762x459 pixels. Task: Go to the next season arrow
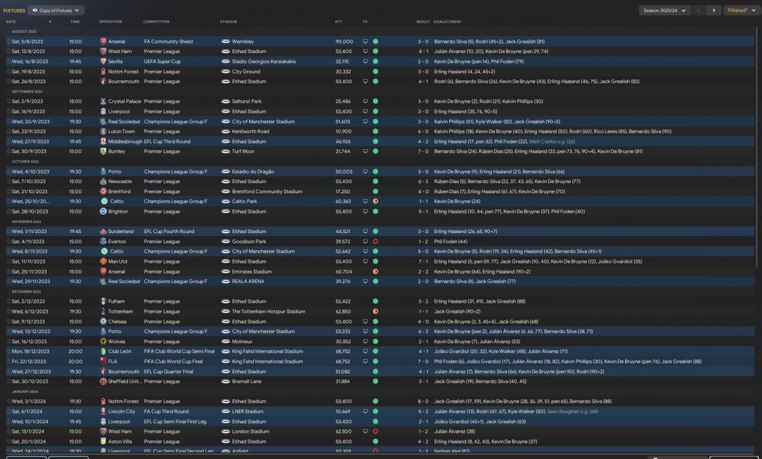point(714,11)
